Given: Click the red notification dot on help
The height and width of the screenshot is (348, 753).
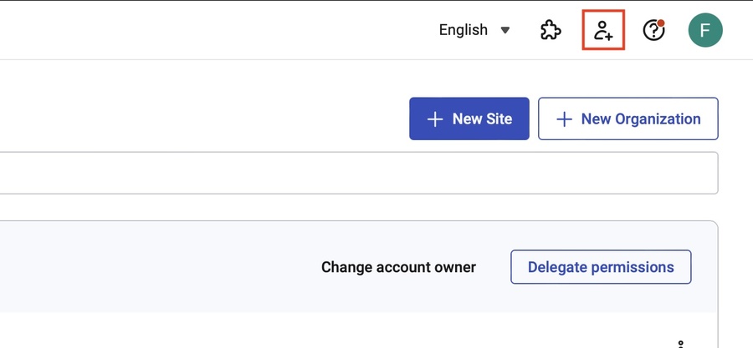Looking at the screenshot, I should (661, 23).
